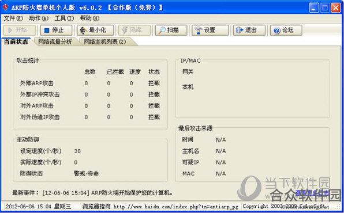This screenshot has width=344, height=213.
Task: Open the Tools (工具) menu
Action: (x=64, y=18)
